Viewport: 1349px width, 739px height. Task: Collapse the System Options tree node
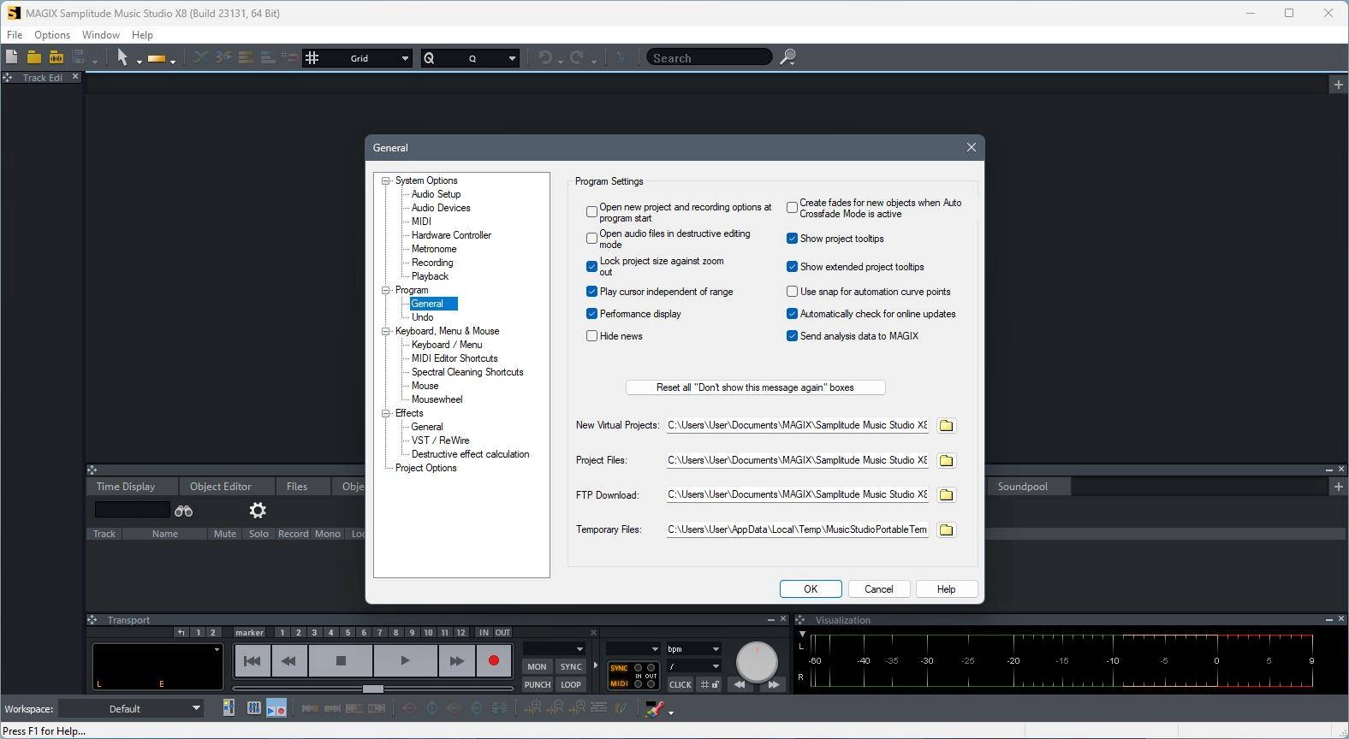(x=386, y=180)
